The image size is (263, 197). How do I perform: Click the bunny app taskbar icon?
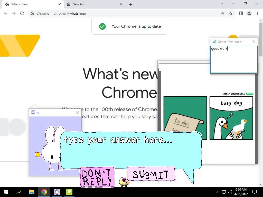[x=57, y=192]
